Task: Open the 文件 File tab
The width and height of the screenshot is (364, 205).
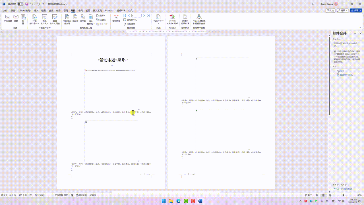Action: [5, 11]
